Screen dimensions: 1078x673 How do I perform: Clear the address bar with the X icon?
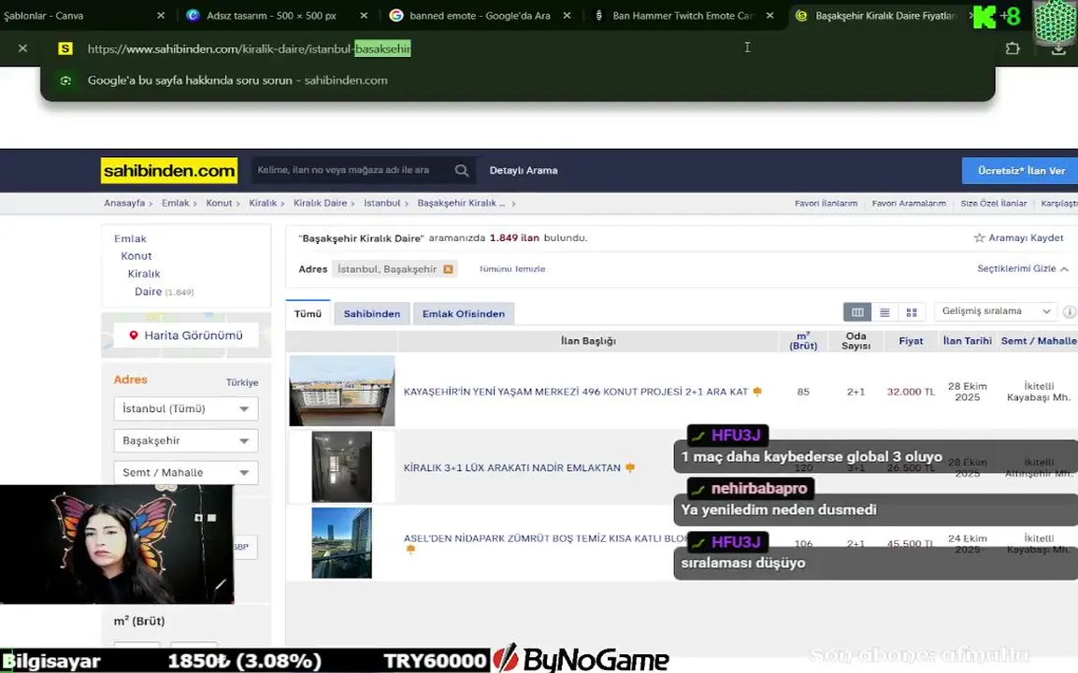click(x=22, y=49)
